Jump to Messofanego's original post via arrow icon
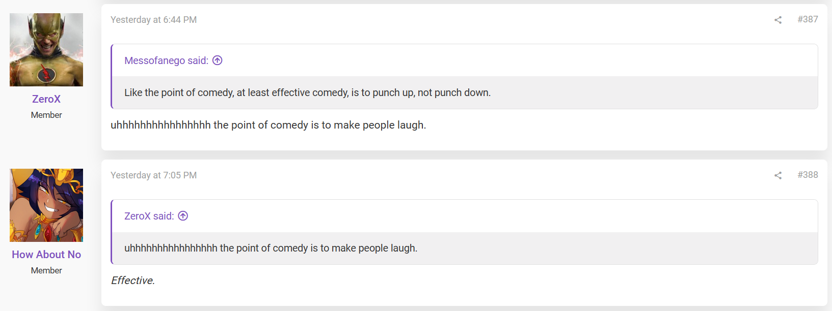This screenshot has height=311, width=832. [218, 60]
